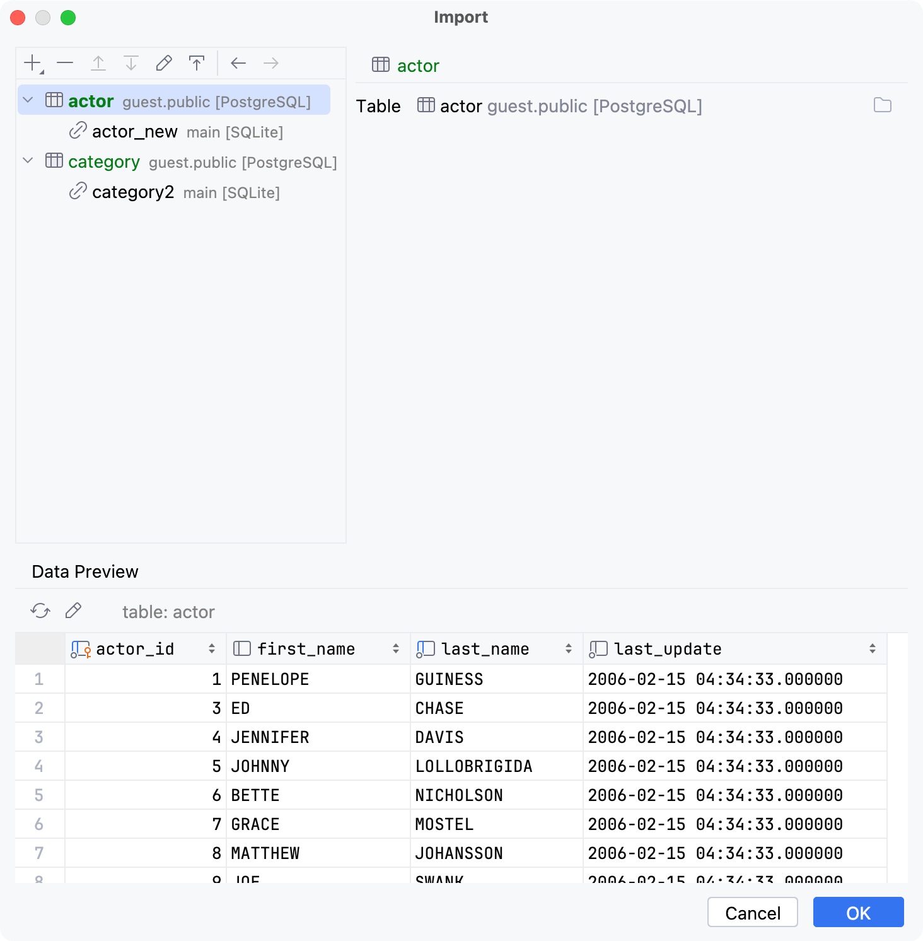Toggle sorting on first_name column

[x=395, y=648]
